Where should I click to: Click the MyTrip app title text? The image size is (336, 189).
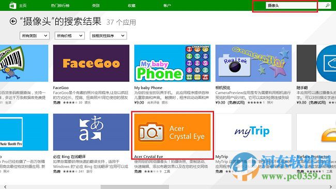(x=222, y=156)
